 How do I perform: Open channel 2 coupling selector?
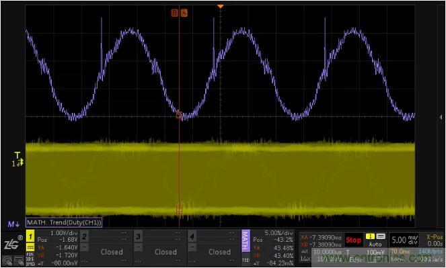[x=84, y=247]
